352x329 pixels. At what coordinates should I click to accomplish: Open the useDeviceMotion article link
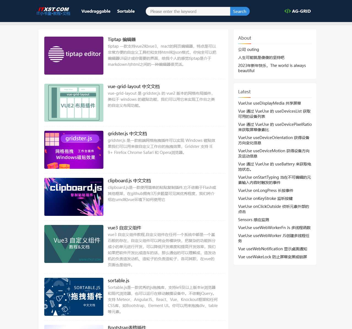pos(274,153)
